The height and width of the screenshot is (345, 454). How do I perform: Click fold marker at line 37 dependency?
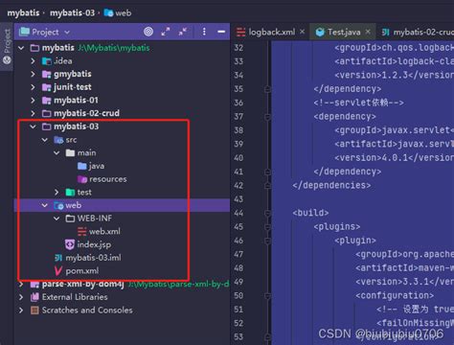click(x=267, y=117)
